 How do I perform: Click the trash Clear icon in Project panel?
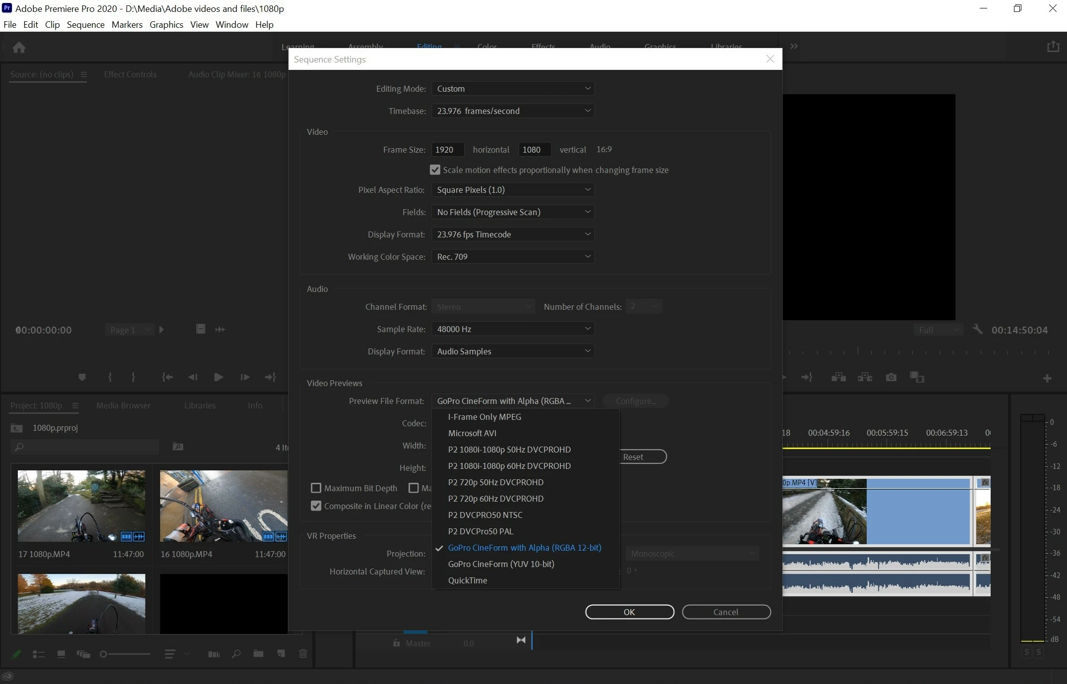tap(303, 654)
